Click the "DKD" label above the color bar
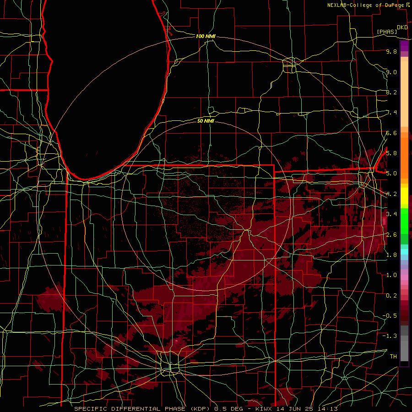Viewport: 412px width, 412px height. coord(402,27)
